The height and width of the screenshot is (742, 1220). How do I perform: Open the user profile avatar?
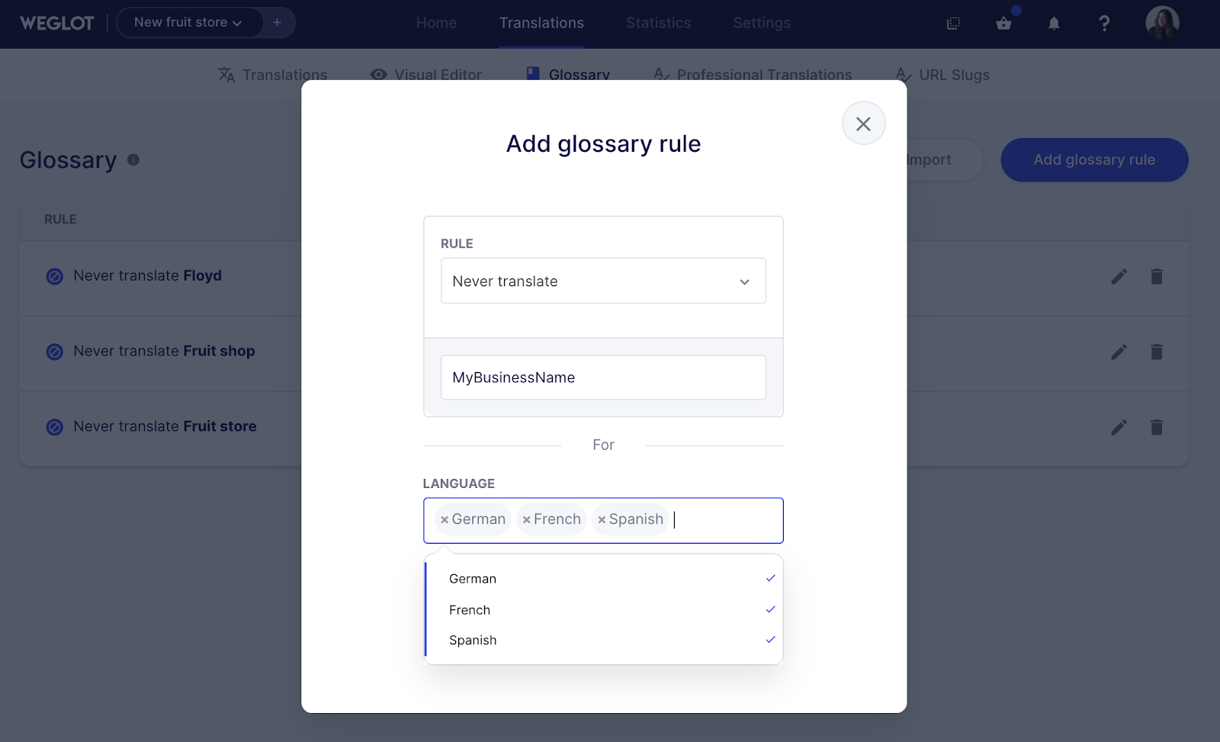point(1162,23)
